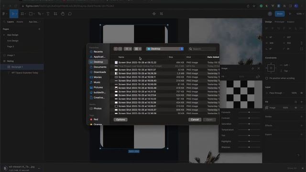Click the Create component icon in toolbar

[x=154, y=14]
